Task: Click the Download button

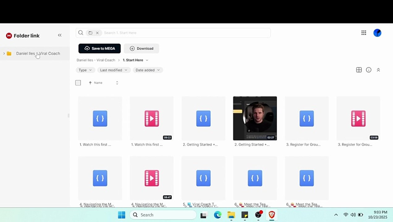Action: coord(142,48)
